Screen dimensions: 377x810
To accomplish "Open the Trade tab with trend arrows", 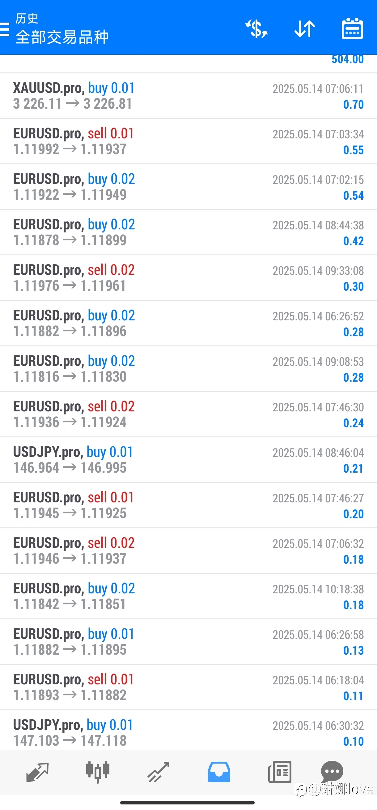I will [x=159, y=772].
